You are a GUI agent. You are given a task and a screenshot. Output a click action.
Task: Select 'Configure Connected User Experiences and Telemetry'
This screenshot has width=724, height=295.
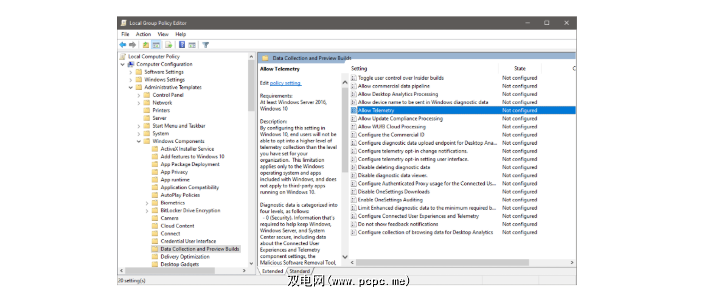point(419,216)
